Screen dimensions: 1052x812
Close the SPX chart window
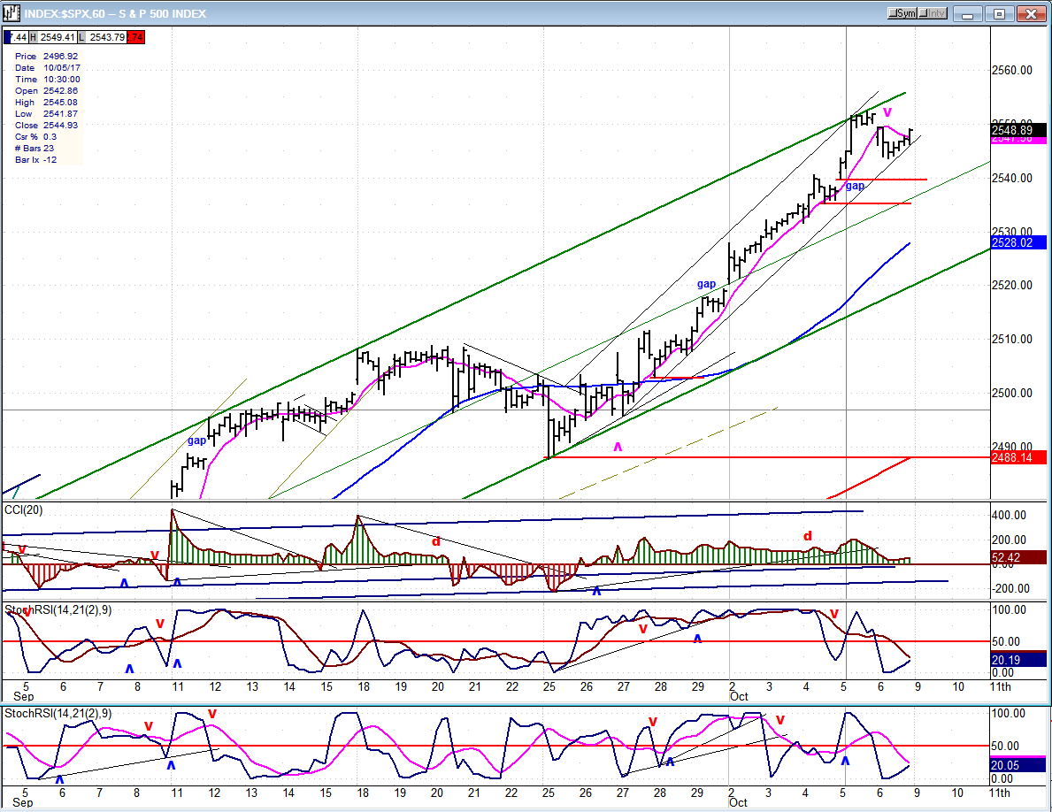pyautogui.click(x=1029, y=13)
